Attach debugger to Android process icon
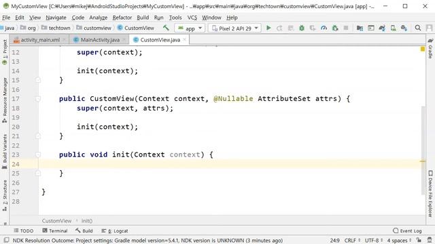 click(x=335, y=28)
